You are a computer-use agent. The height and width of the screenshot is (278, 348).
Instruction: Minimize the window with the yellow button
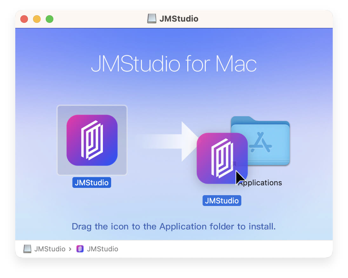click(37, 19)
